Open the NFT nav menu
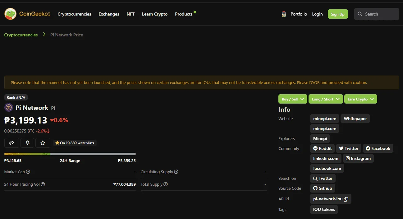The width and height of the screenshot is (403, 219). pos(131,14)
